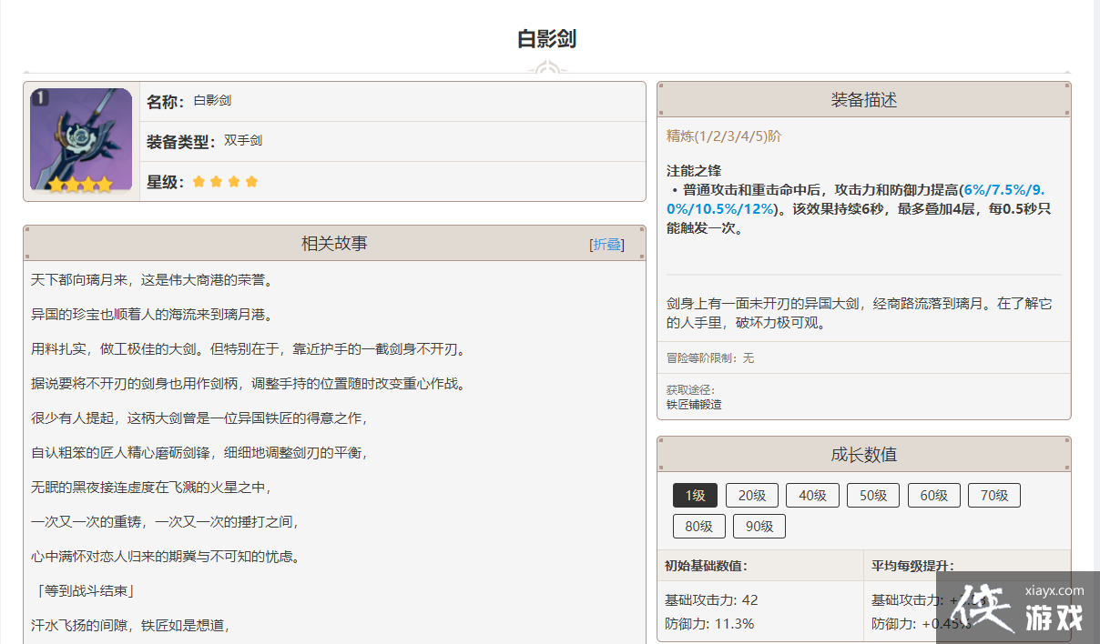Choose the 50级 level option
This screenshot has width=1100, height=644.
coord(872,496)
